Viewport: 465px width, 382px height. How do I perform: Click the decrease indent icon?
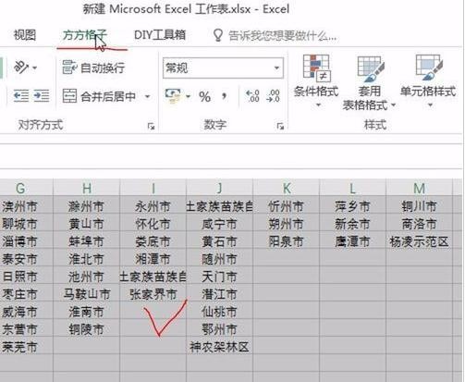(x=21, y=96)
